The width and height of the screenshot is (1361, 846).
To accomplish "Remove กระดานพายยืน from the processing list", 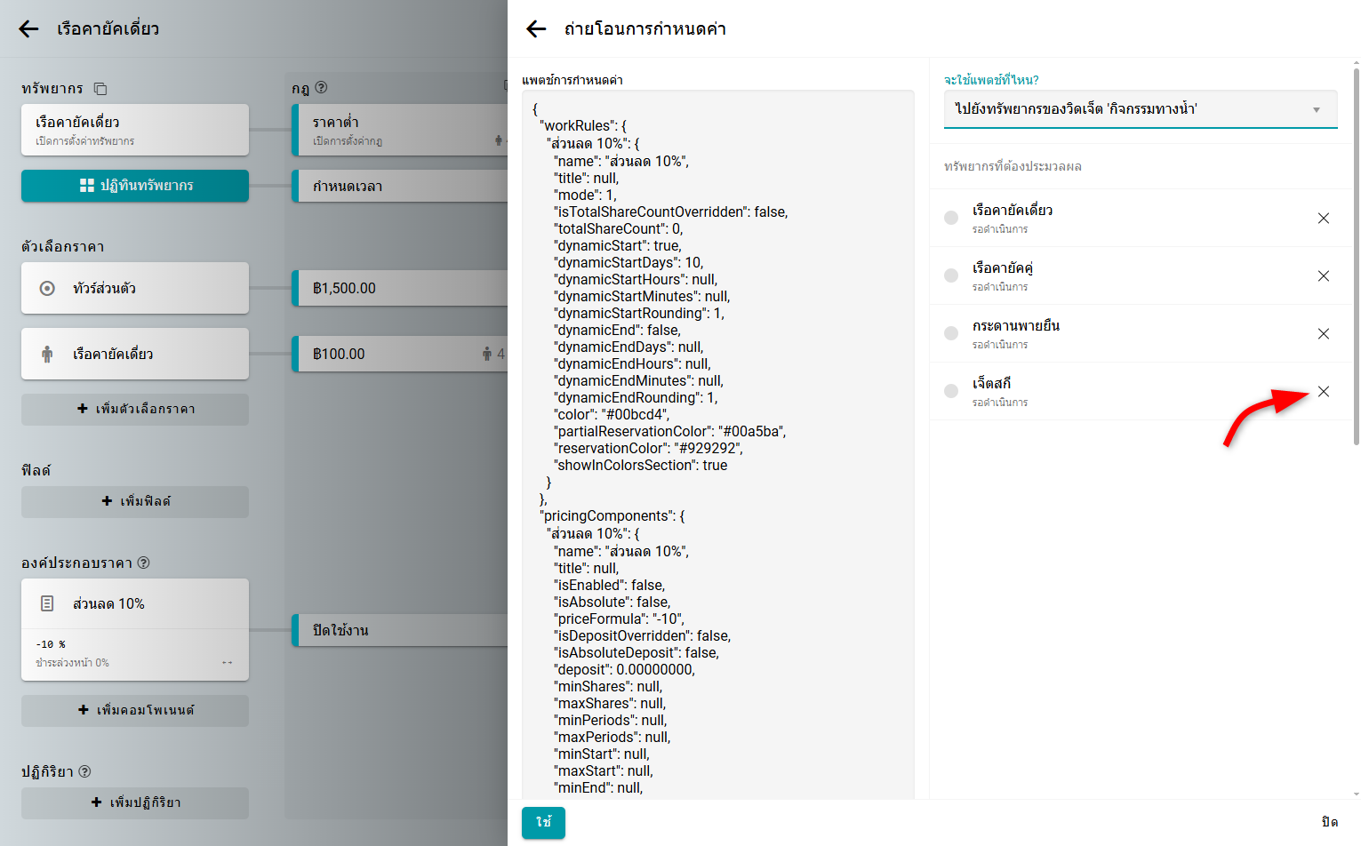I will click(x=1323, y=334).
